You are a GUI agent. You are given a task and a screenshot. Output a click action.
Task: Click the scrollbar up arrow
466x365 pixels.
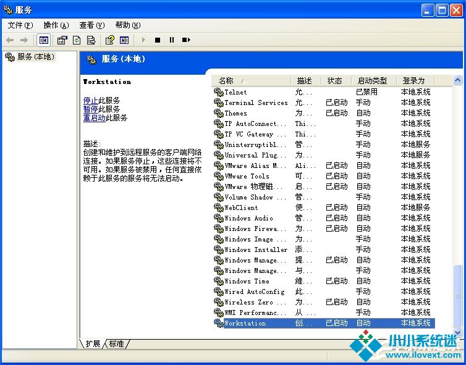click(458, 80)
